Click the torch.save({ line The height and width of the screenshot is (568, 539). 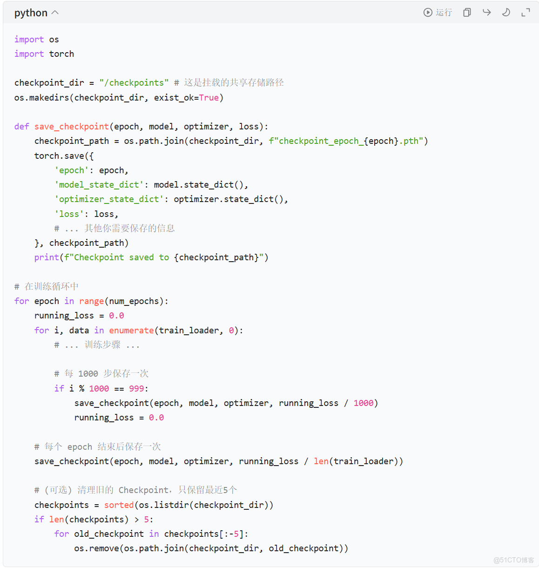tap(64, 156)
